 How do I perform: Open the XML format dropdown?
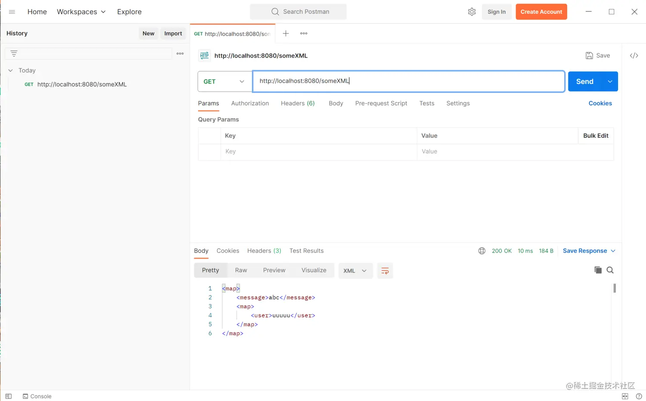point(355,271)
